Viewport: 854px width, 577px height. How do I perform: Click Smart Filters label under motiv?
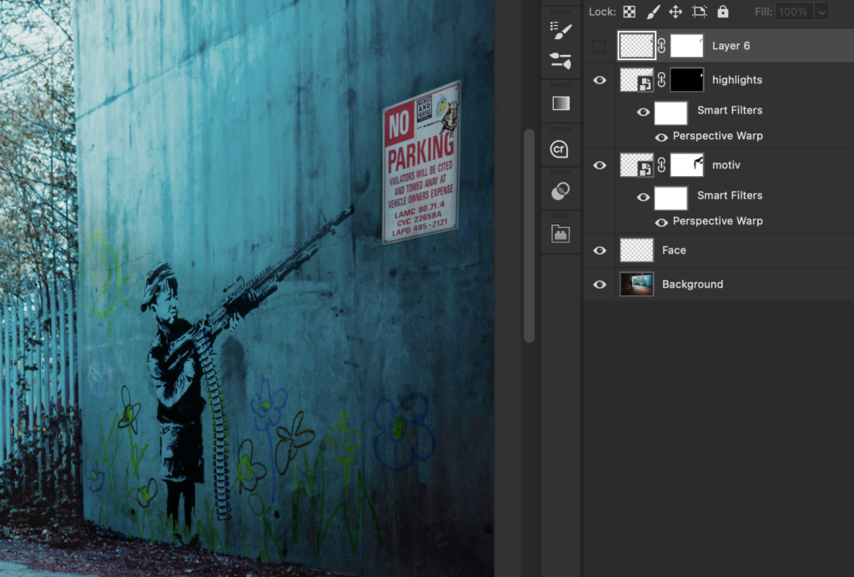tap(729, 195)
